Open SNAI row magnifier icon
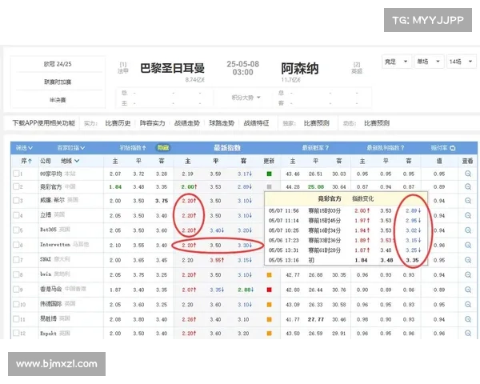Viewport: 480px width, 384px height. (468, 260)
